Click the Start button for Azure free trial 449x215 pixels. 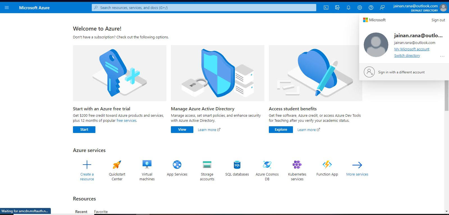click(x=84, y=130)
